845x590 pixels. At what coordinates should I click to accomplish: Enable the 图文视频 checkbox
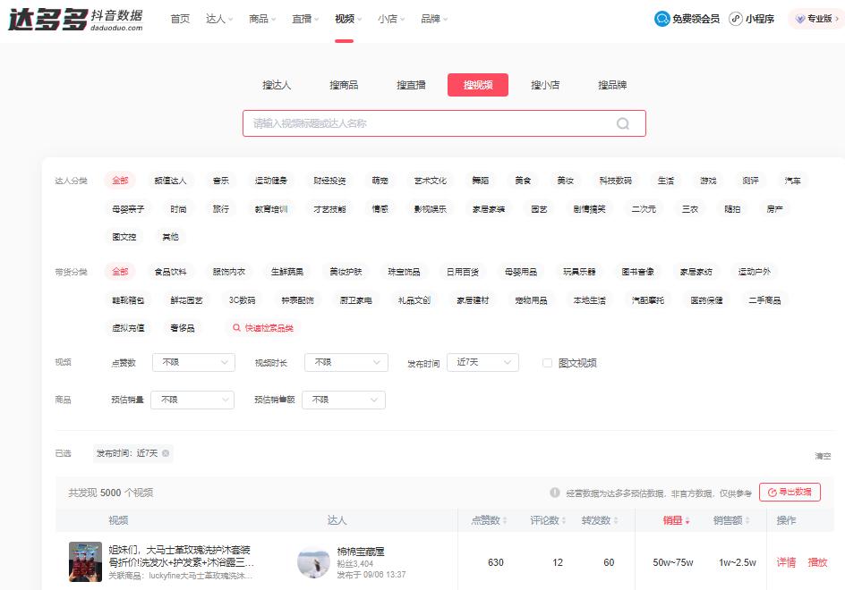(550, 362)
